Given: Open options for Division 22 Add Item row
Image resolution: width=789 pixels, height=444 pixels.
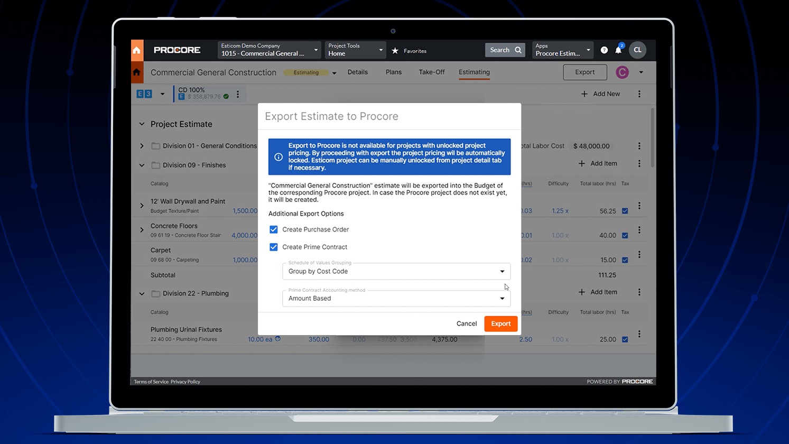Looking at the screenshot, I should (x=639, y=292).
